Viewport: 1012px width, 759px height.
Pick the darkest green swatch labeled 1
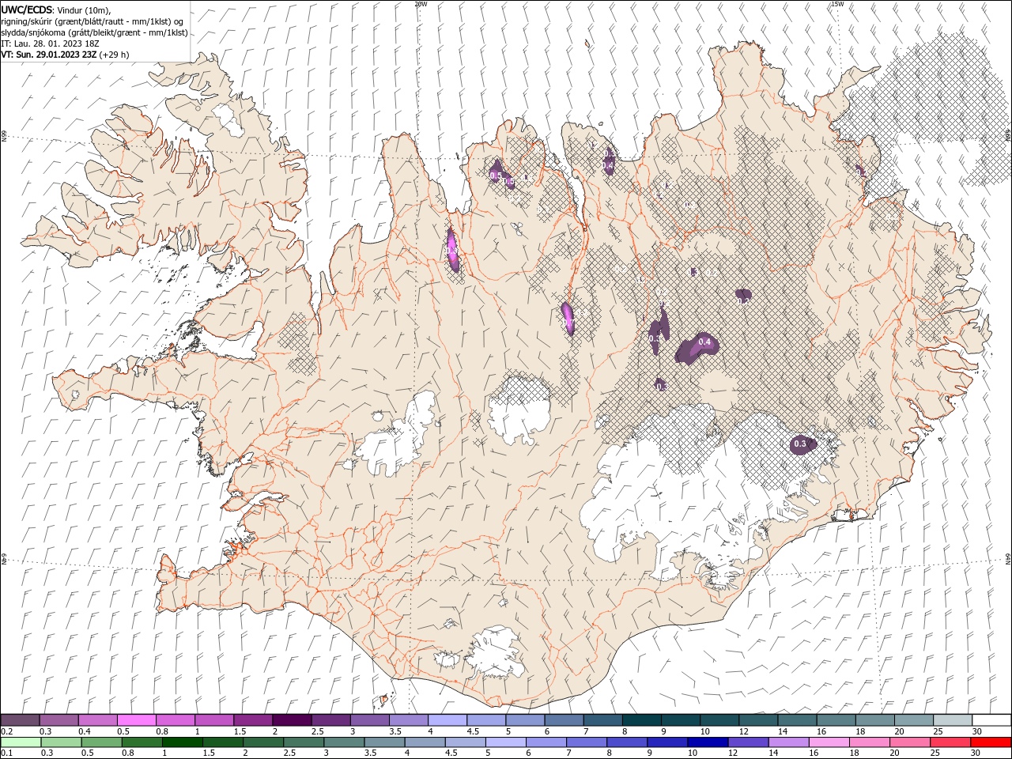pyautogui.click(x=182, y=742)
